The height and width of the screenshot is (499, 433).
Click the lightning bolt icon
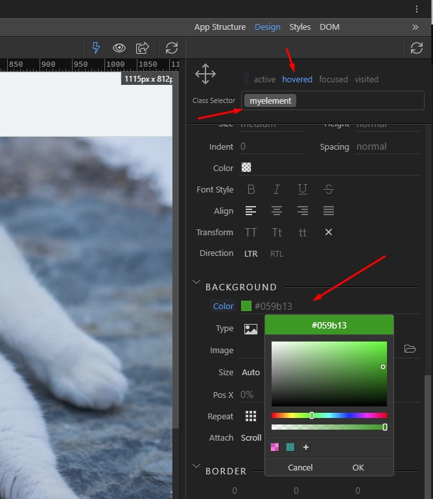96,48
